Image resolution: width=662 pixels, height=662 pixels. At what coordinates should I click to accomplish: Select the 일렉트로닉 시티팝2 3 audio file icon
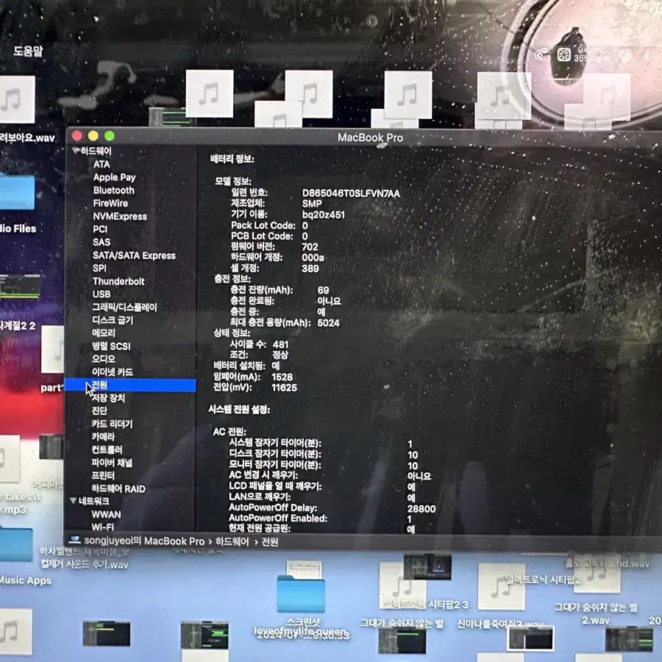pyautogui.click(x=402, y=585)
